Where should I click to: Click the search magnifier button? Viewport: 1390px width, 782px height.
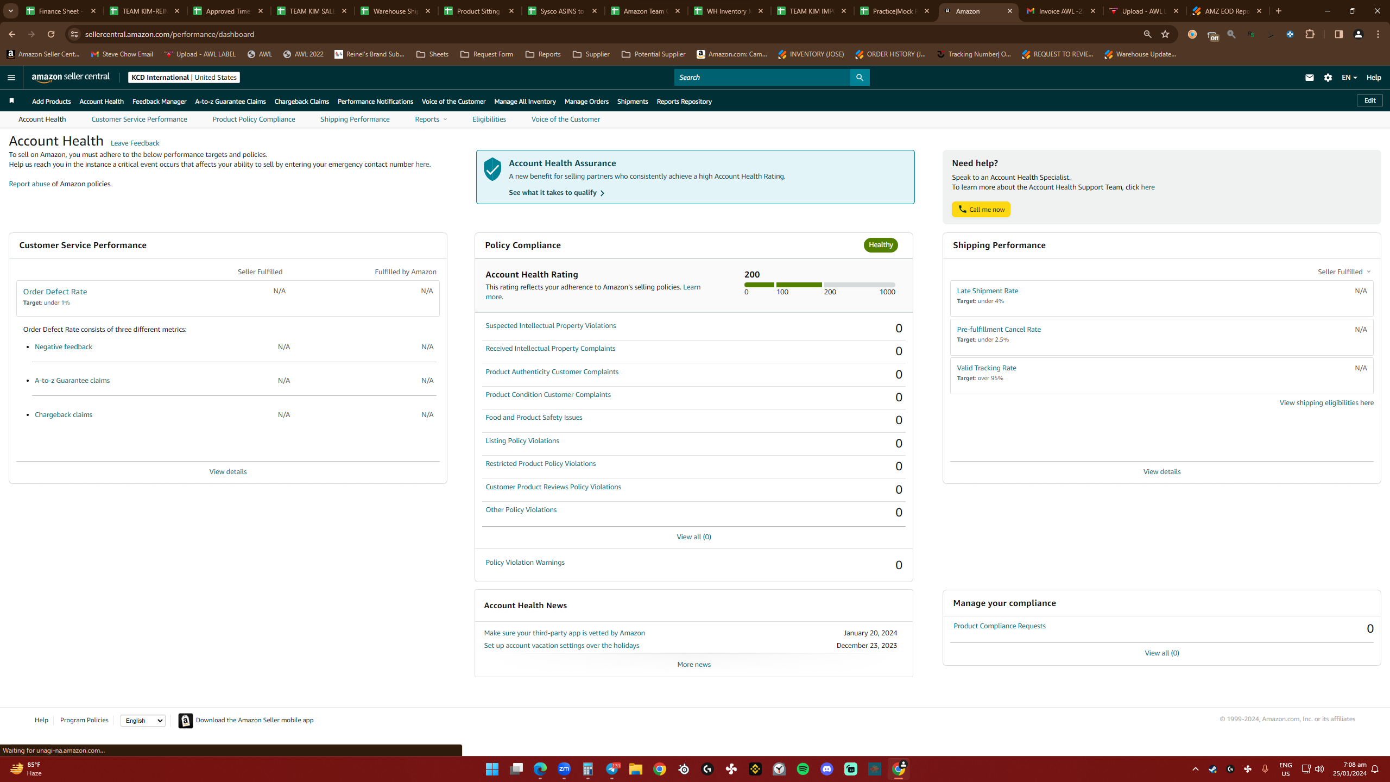pos(860,78)
